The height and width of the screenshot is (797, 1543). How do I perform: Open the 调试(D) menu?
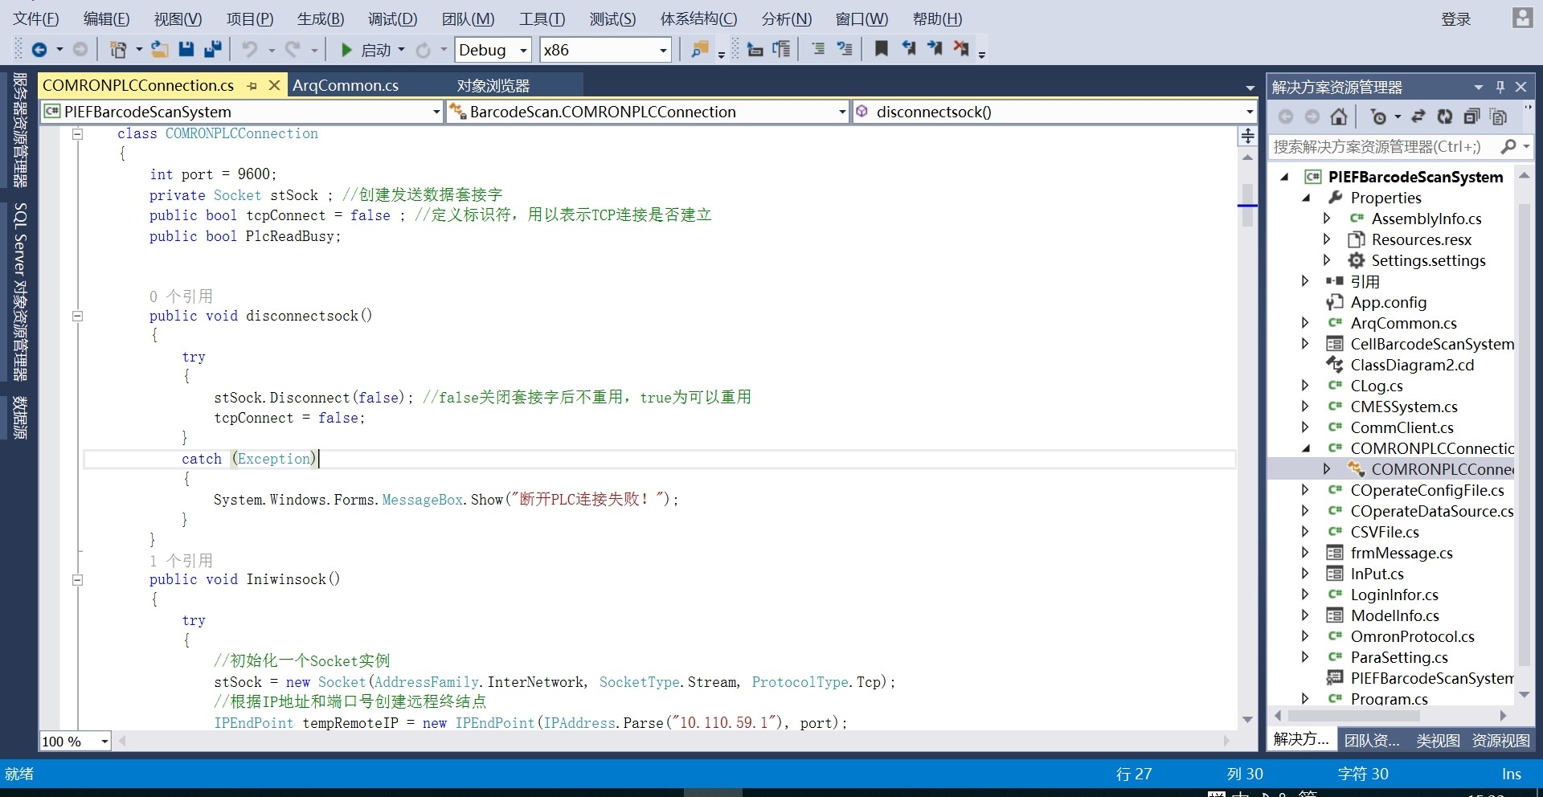tap(392, 18)
